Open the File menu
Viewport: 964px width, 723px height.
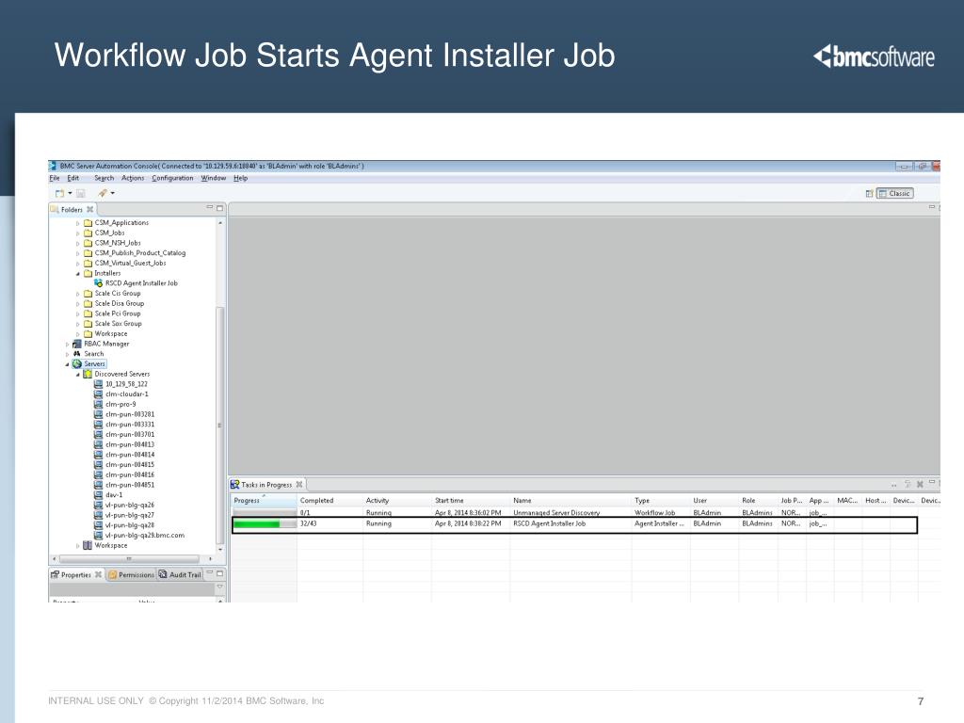click(x=54, y=178)
